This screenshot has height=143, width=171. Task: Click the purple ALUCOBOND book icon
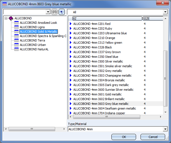point(11,18)
